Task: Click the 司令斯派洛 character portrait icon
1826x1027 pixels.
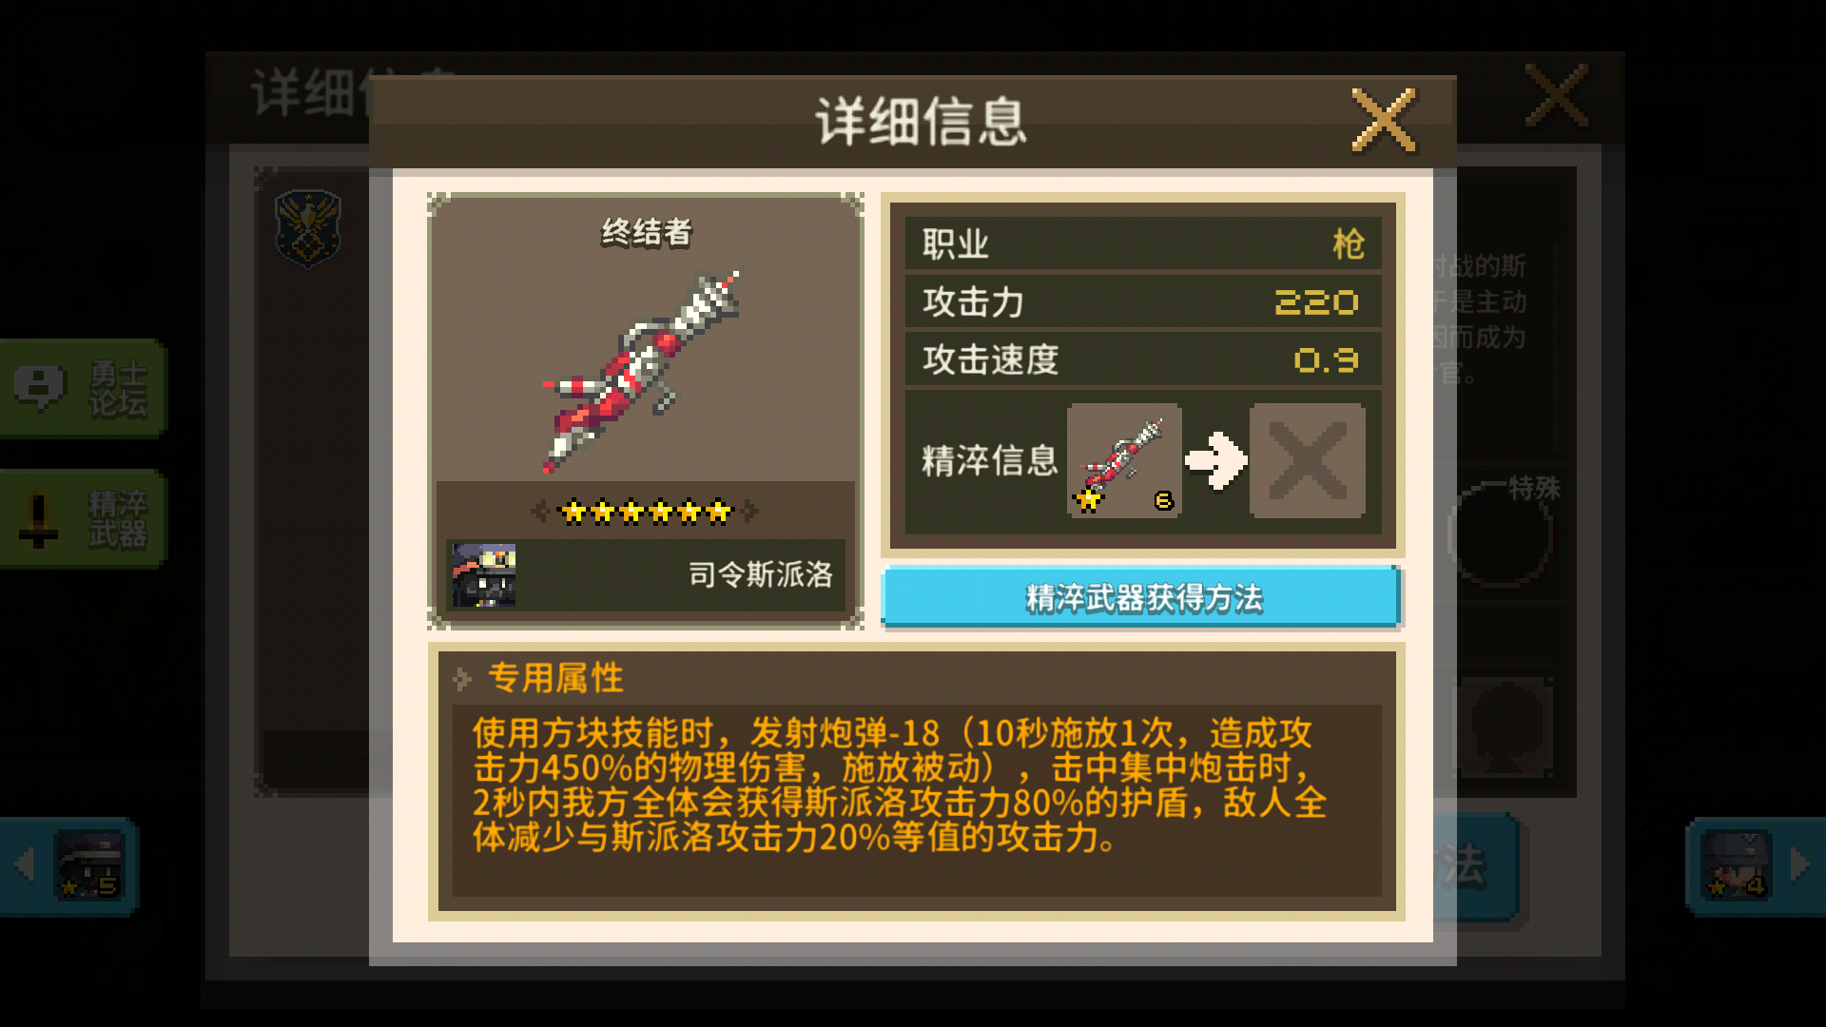Action: 484,574
